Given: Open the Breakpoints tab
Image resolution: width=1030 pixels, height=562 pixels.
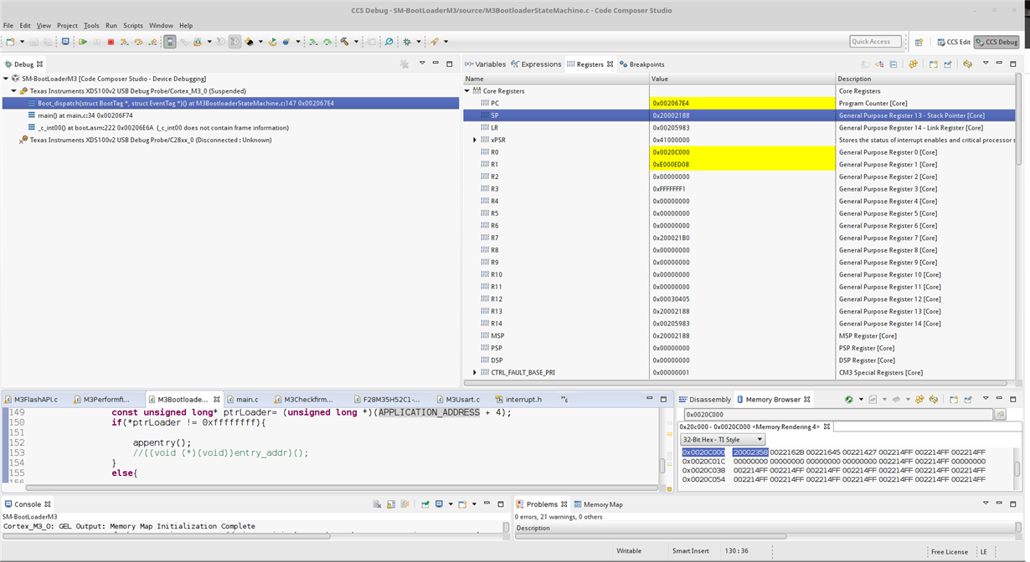Looking at the screenshot, I should (x=642, y=64).
